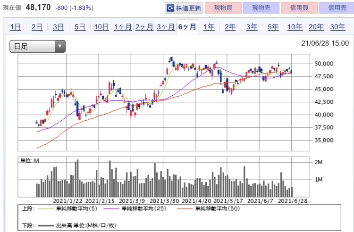Click the 2021/6/7 date label
The width and height of the screenshot is (354, 232).
tap(260, 201)
